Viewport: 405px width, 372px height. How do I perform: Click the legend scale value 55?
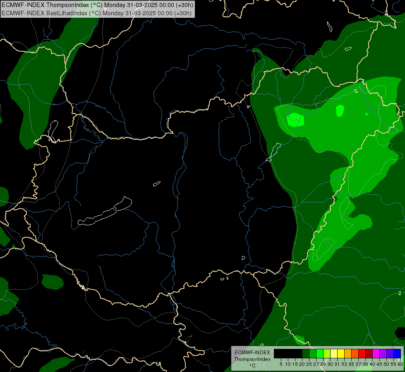[393, 364]
